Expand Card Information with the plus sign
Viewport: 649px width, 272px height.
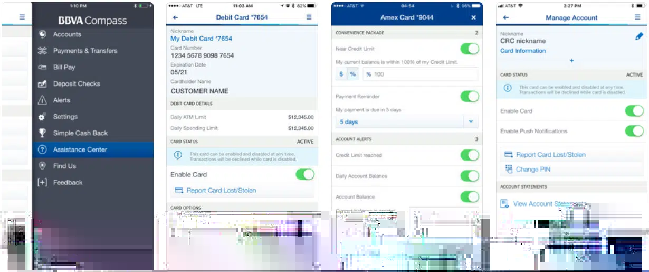(571, 61)
